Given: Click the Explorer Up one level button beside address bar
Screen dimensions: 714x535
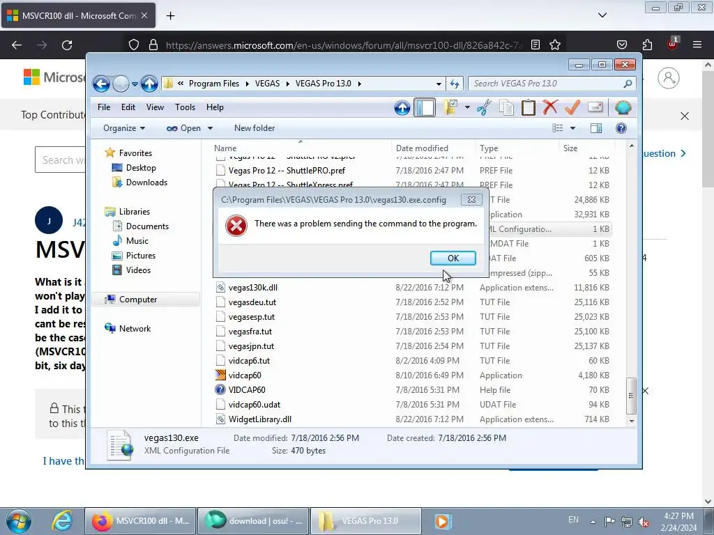Looking at the screenshot, I should [149, 84].
